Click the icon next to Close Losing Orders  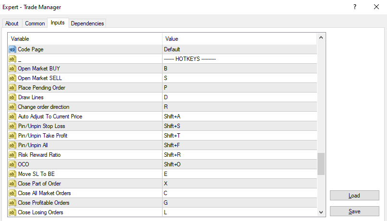tap(12, 212)
